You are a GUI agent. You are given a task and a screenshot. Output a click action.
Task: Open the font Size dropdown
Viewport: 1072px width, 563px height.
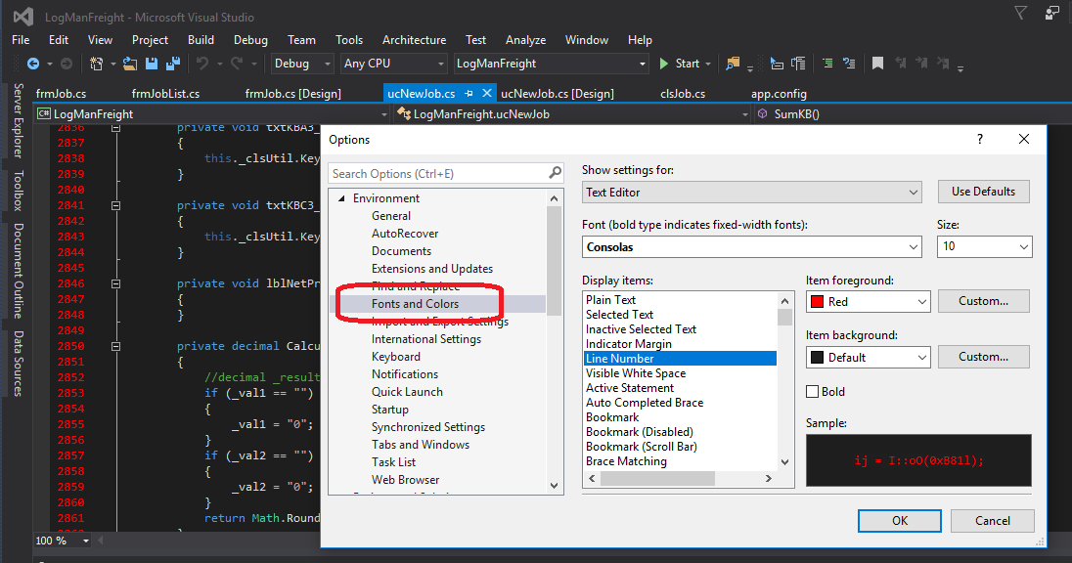point(984,246)
